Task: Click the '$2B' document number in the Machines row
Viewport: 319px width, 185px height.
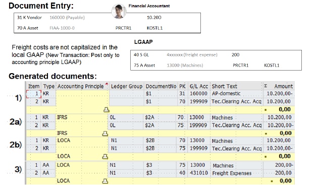Action: (x=150, y=141)
